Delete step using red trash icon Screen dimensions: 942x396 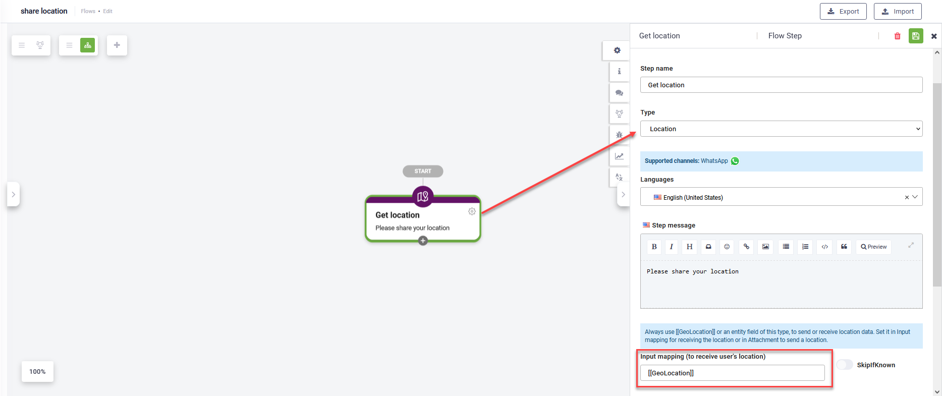click(x=897, y=36)
